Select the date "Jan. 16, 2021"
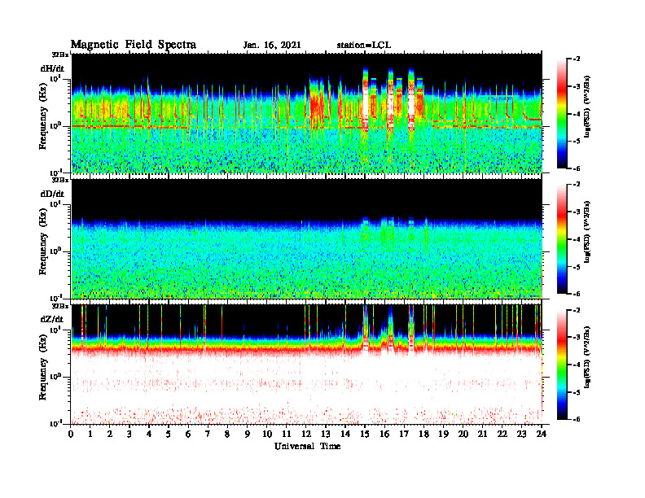The image size is (645, 498). [x=272, y=46]
